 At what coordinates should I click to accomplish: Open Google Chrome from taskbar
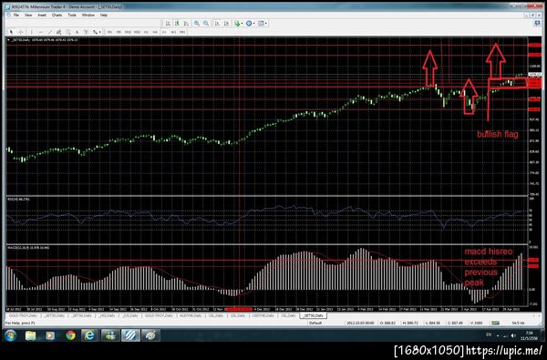[70, 335]
